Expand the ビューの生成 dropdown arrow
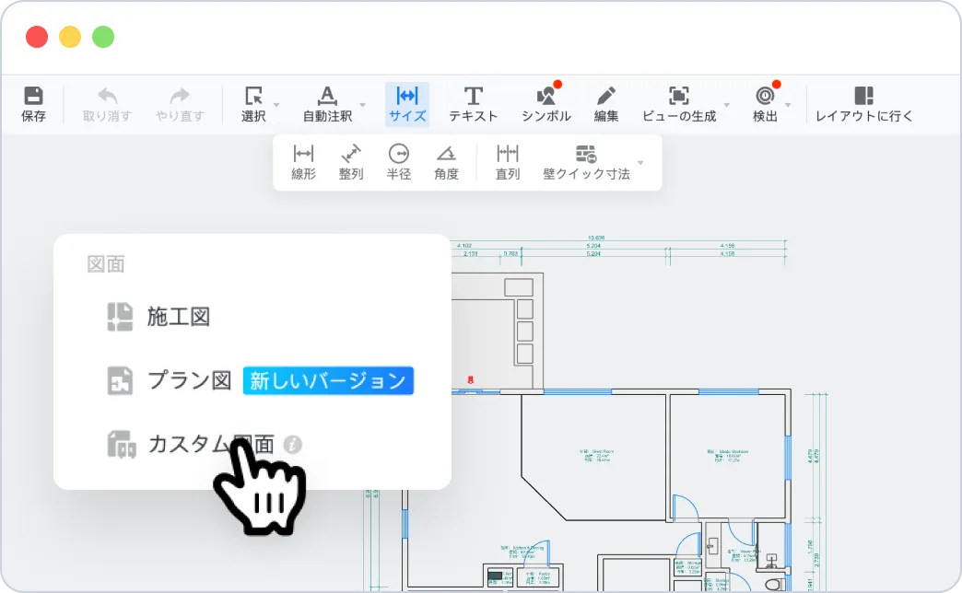This screenshot has height=593, width=962. tap(726, 105)
